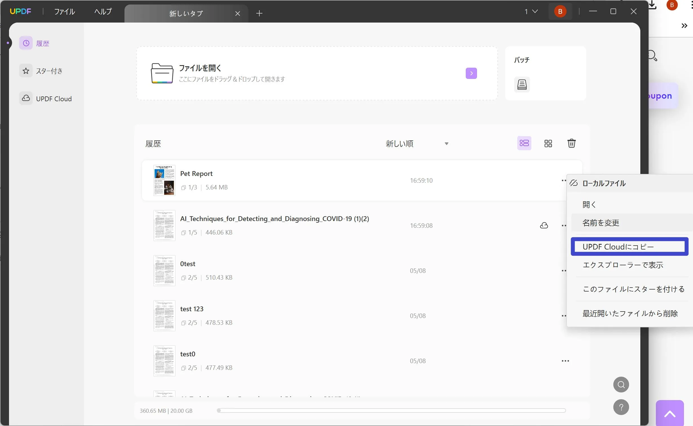693x426 pixels.
Task: Click the help question mark button
Action: click(621, 407)
